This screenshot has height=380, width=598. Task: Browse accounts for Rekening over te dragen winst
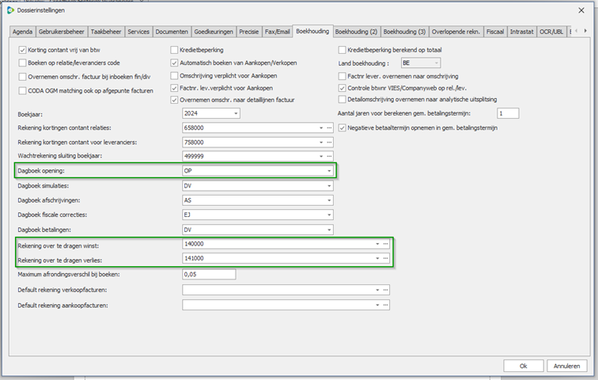[x=385, y=244]
